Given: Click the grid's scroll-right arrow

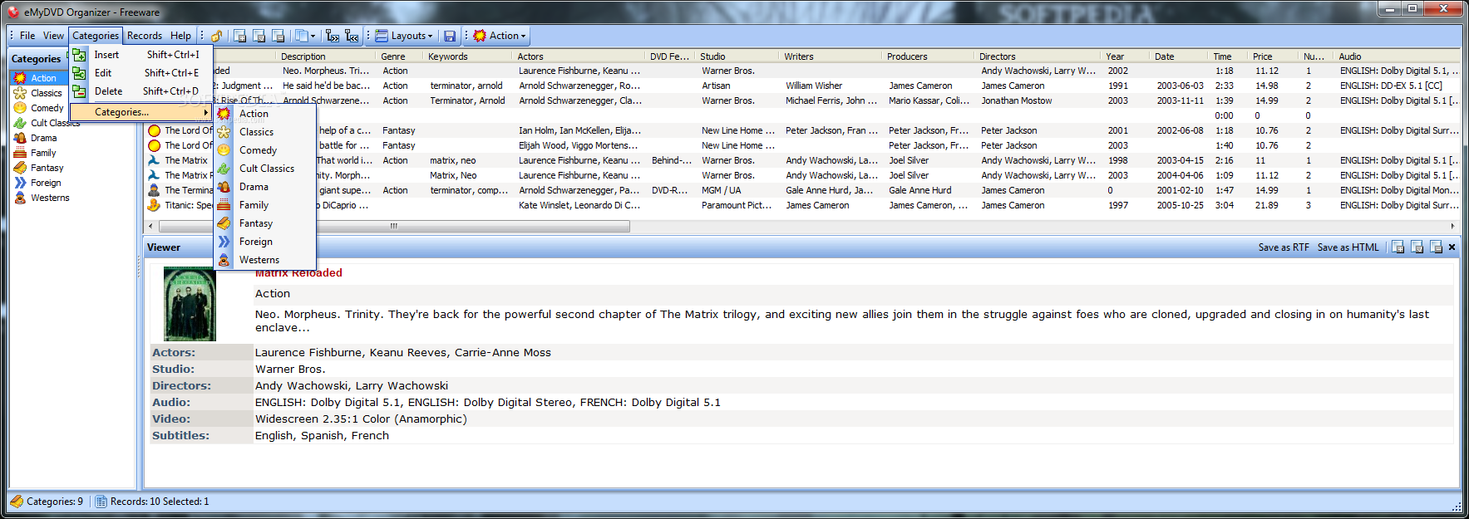Looking at the screenshot, I should tap(1452, 226).
